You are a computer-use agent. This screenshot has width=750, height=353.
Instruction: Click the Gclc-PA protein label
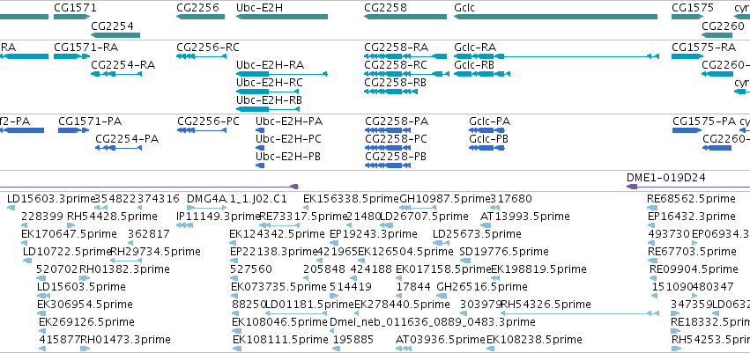point(490,121)
